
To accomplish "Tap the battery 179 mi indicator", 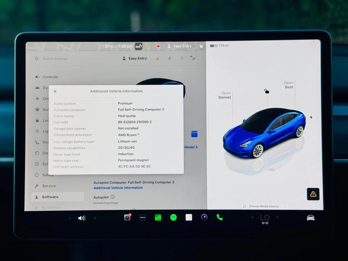I will (219, 46).
